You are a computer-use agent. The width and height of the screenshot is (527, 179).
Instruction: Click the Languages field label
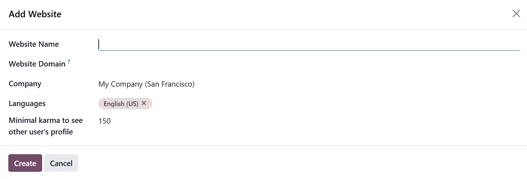point(27,104)
